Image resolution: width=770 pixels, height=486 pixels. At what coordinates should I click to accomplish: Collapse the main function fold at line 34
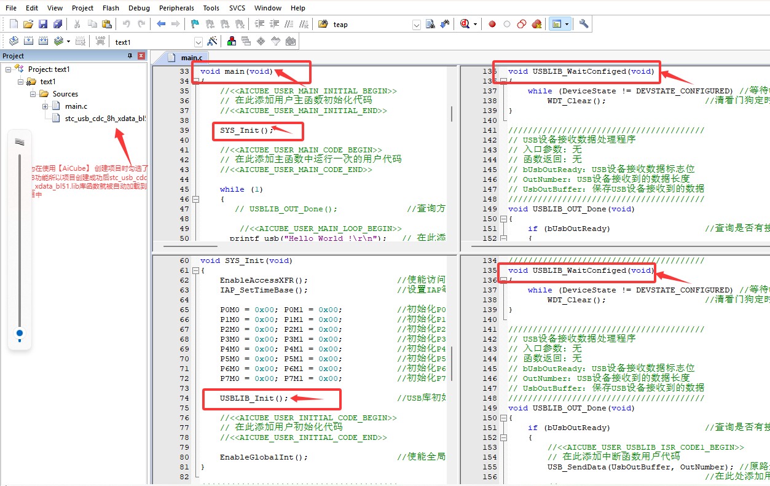click(x=196, y=81)
